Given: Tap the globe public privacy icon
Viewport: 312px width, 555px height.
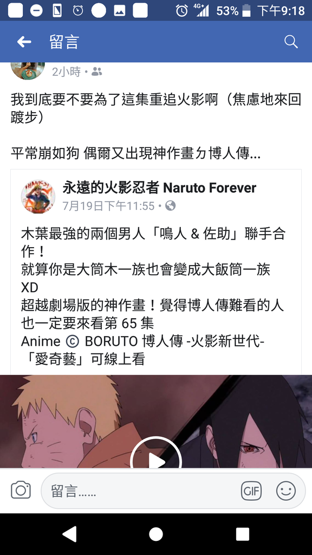Looking at the screenshot, I should [171, 205].
